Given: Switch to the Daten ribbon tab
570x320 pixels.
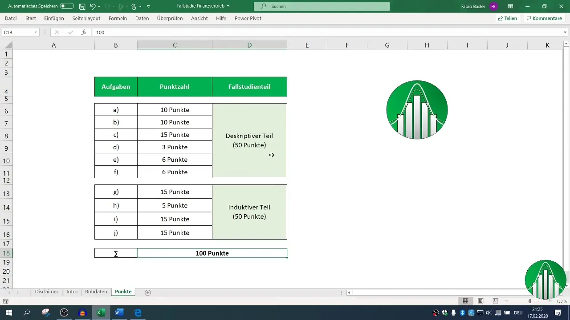Looking at the screenshot, I should (142, 18).
